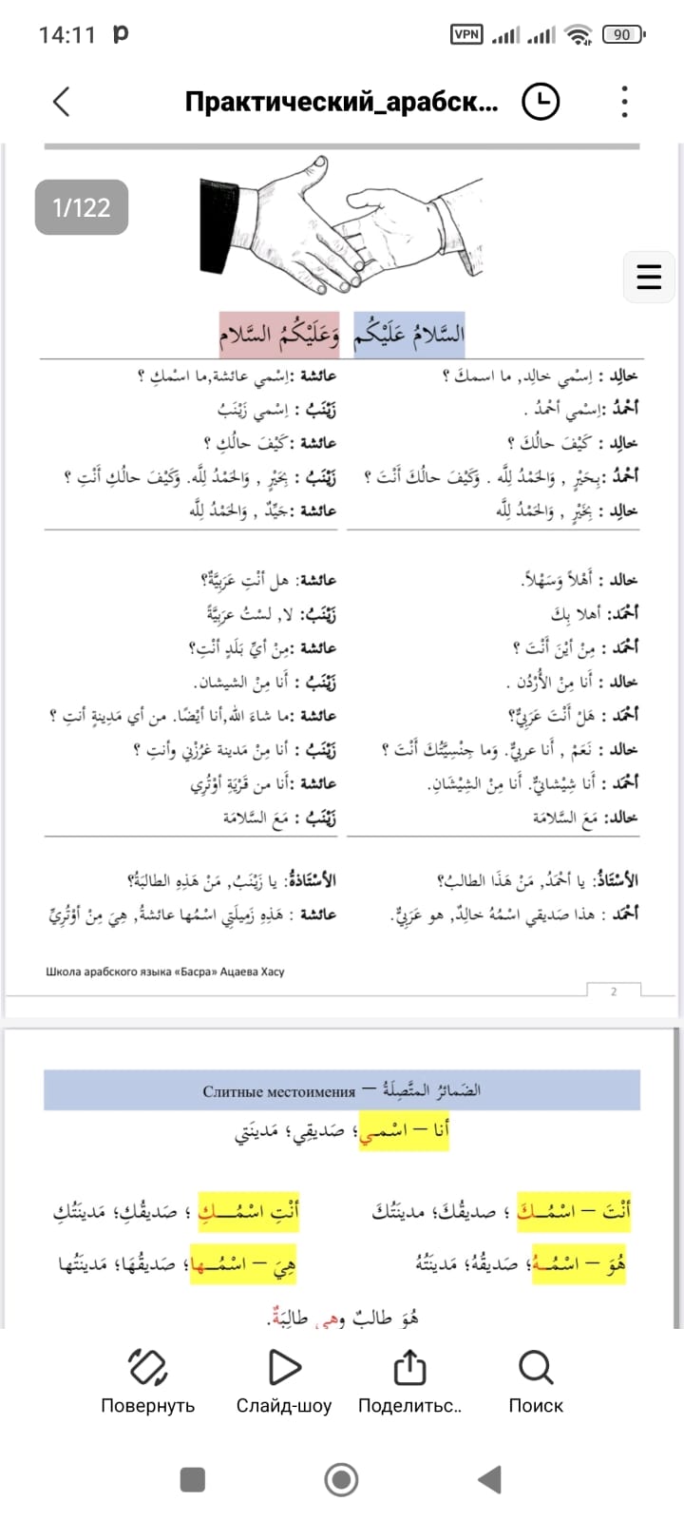684x1521 pixels.
Task: Tap the Школа арабского языка «Басра» footer text
Action: click(165, 972)
